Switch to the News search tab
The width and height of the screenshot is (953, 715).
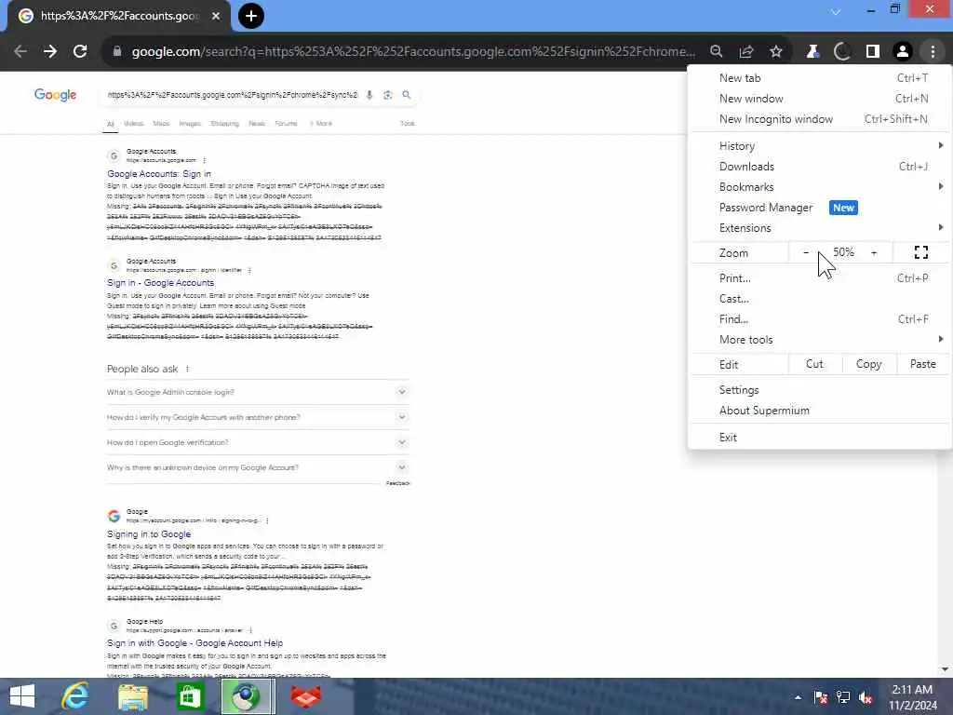(x=257, y=124)
